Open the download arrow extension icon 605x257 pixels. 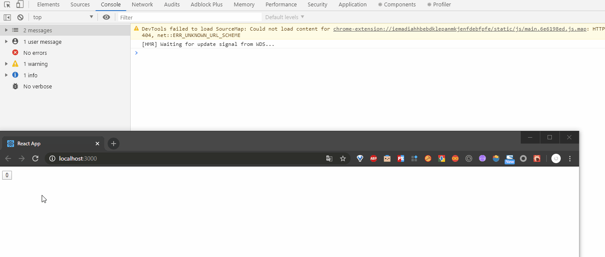tap(442, 158)
